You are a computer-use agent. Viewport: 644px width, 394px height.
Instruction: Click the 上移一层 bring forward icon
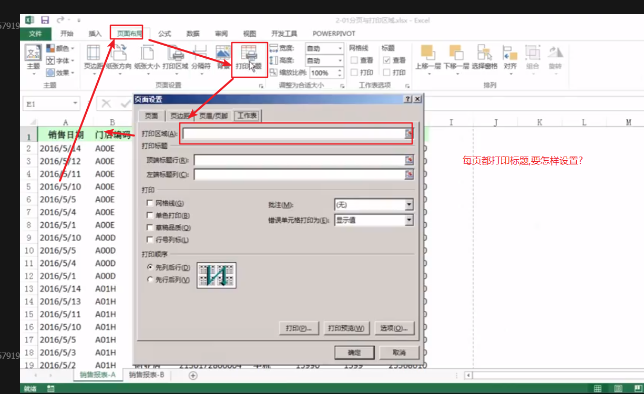coord(427,53)
